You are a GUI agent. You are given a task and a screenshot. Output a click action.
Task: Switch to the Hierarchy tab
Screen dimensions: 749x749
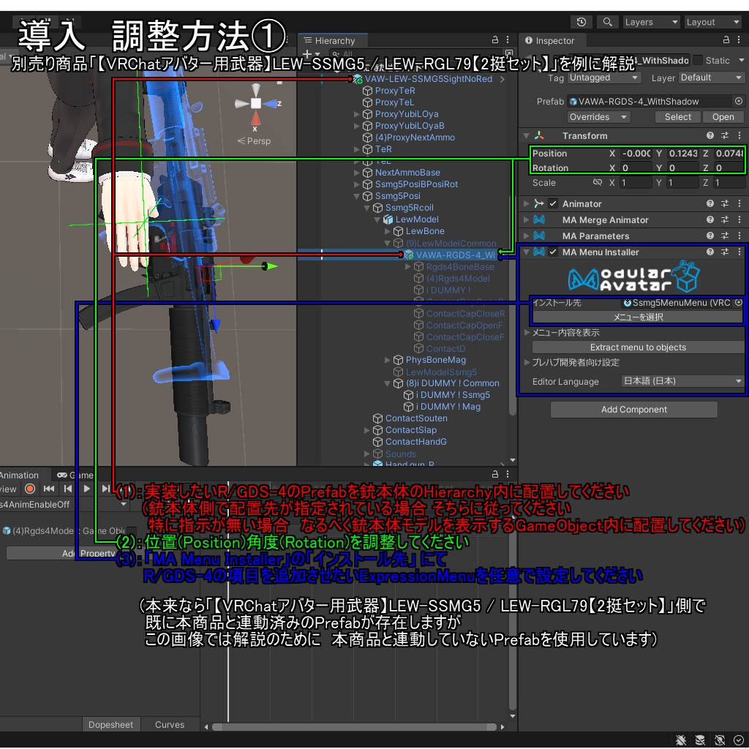(333, 41)
